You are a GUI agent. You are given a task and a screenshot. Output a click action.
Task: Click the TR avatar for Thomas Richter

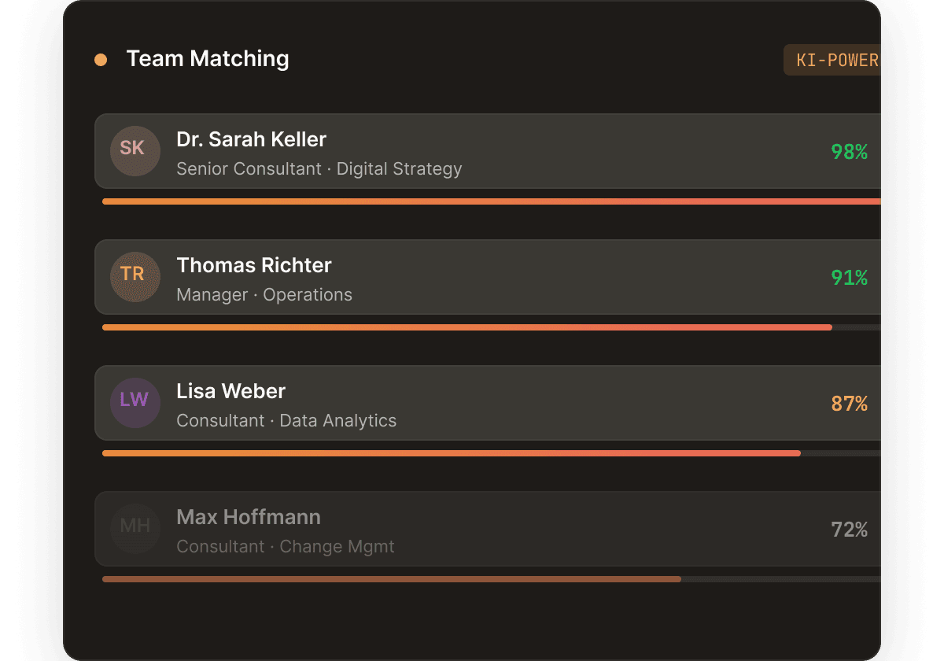click(x=135, y=277)
